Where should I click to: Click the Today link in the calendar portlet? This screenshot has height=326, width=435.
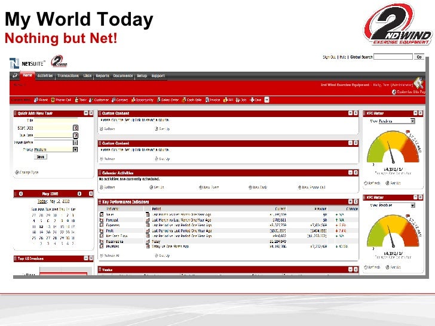pyautogui.click(x=42, y=201)
